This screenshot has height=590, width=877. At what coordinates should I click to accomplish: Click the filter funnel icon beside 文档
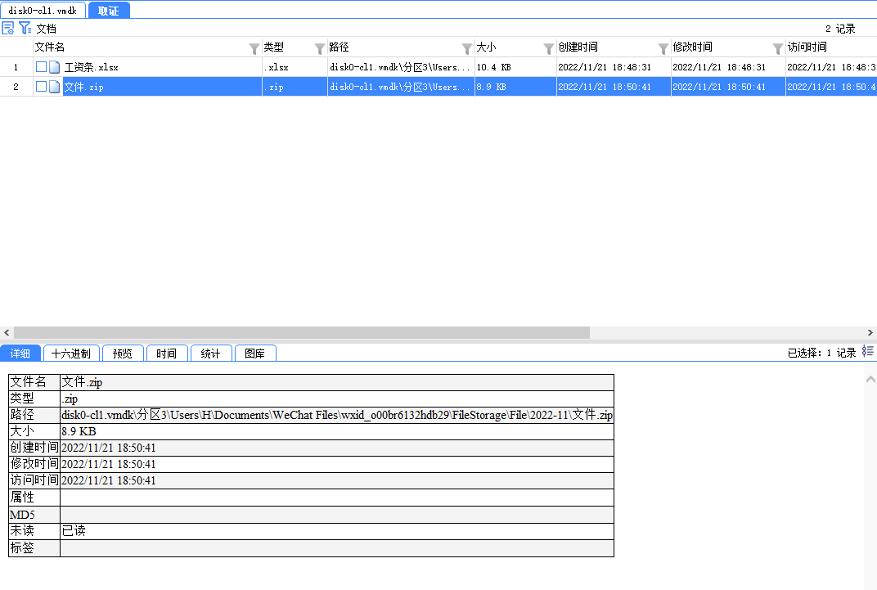[x=25, y=28]
